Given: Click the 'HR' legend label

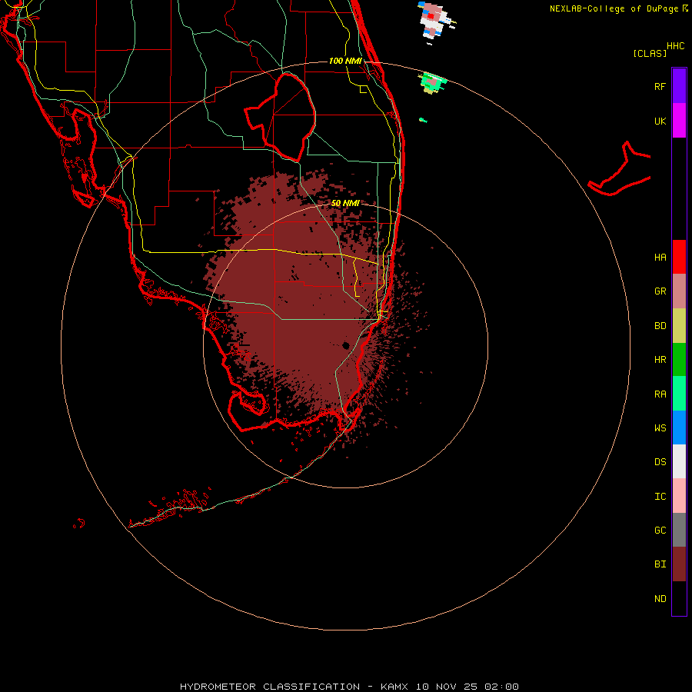Looking at the screenshot, I should coord(660,360).
